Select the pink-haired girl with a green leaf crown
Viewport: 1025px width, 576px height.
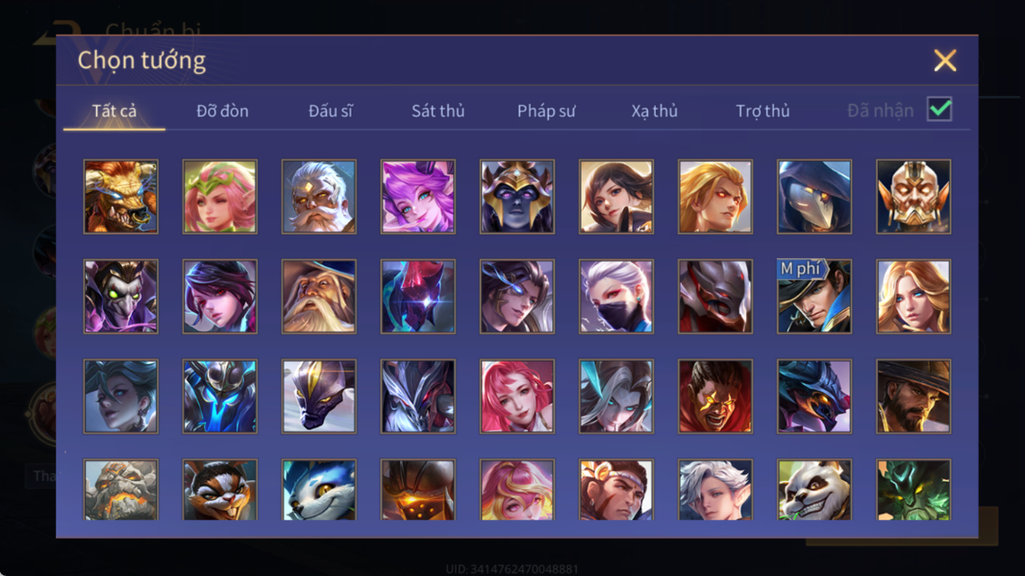219,196
